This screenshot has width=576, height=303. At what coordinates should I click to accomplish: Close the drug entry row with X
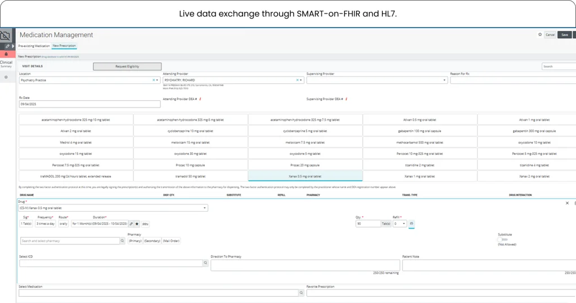pos(567,203)
